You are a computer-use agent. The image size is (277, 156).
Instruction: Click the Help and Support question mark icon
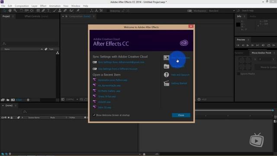click(x=166, y=75)
